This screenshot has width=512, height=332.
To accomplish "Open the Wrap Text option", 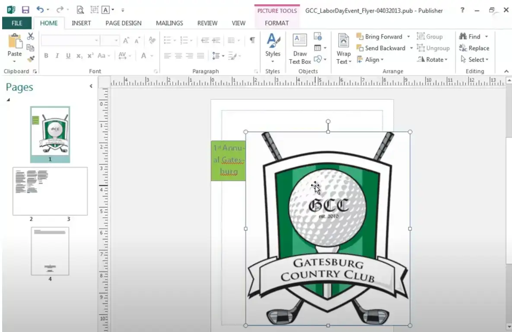I will (x=343, y=48).
